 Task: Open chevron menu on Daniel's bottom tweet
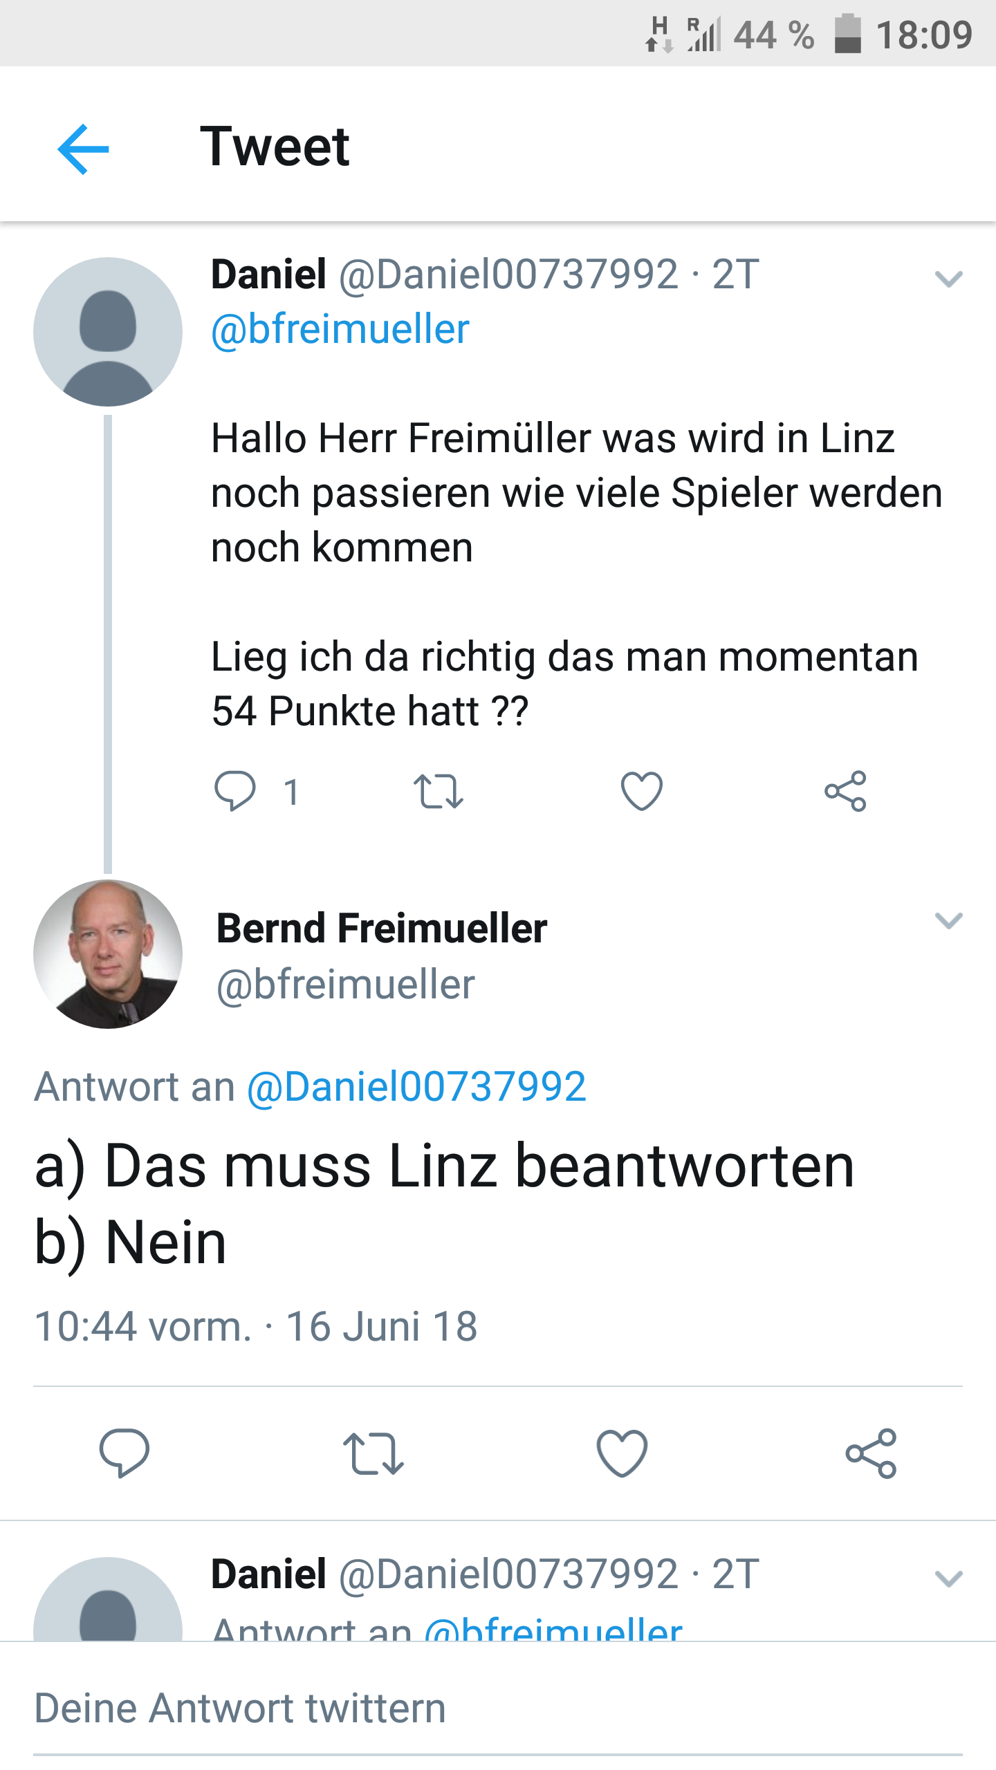click(948, 1578)
